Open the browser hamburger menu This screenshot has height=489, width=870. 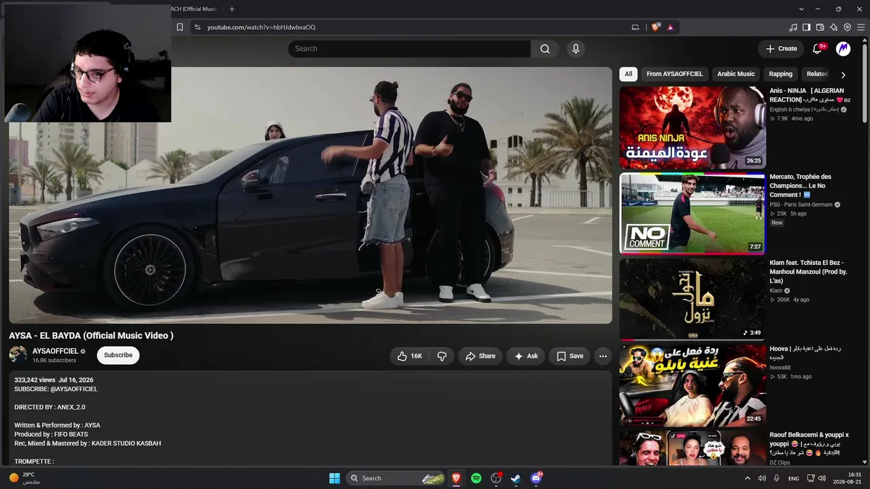860,27
